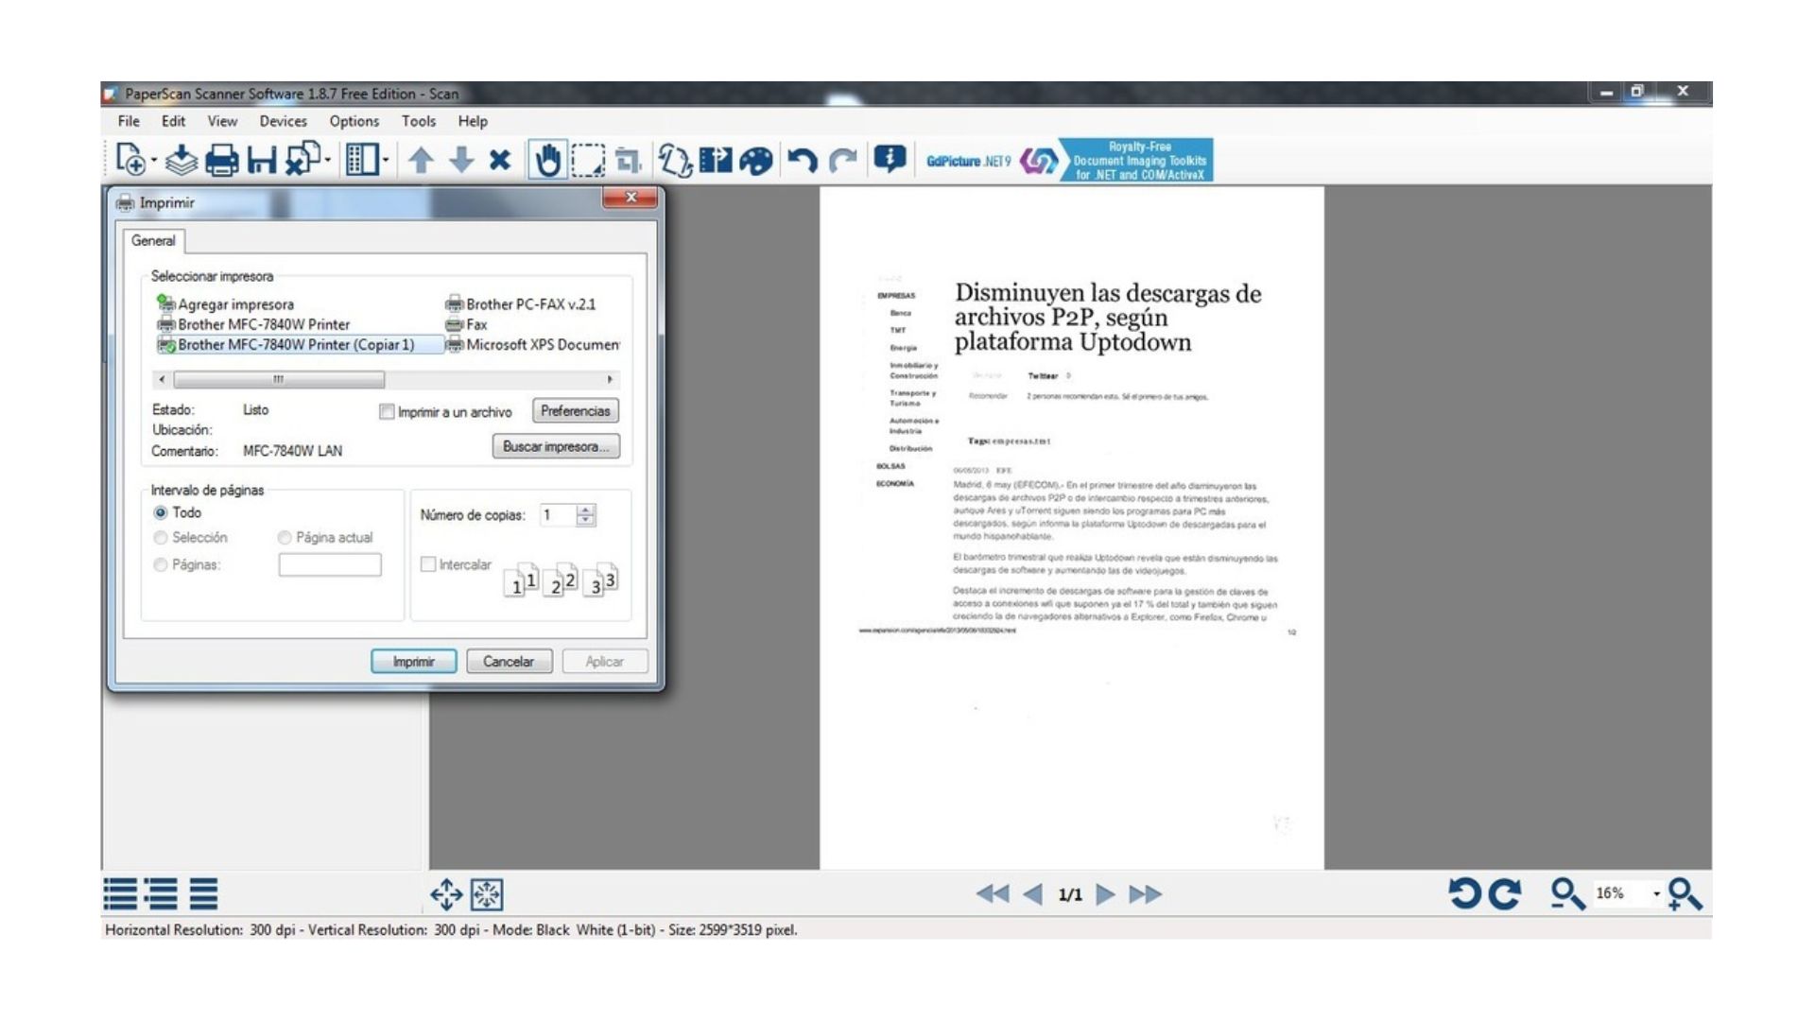The height and width of the screenshot is (1021, 1815).
Task: Click the GdPicture.NET banner
Action: pos(1068,161)
